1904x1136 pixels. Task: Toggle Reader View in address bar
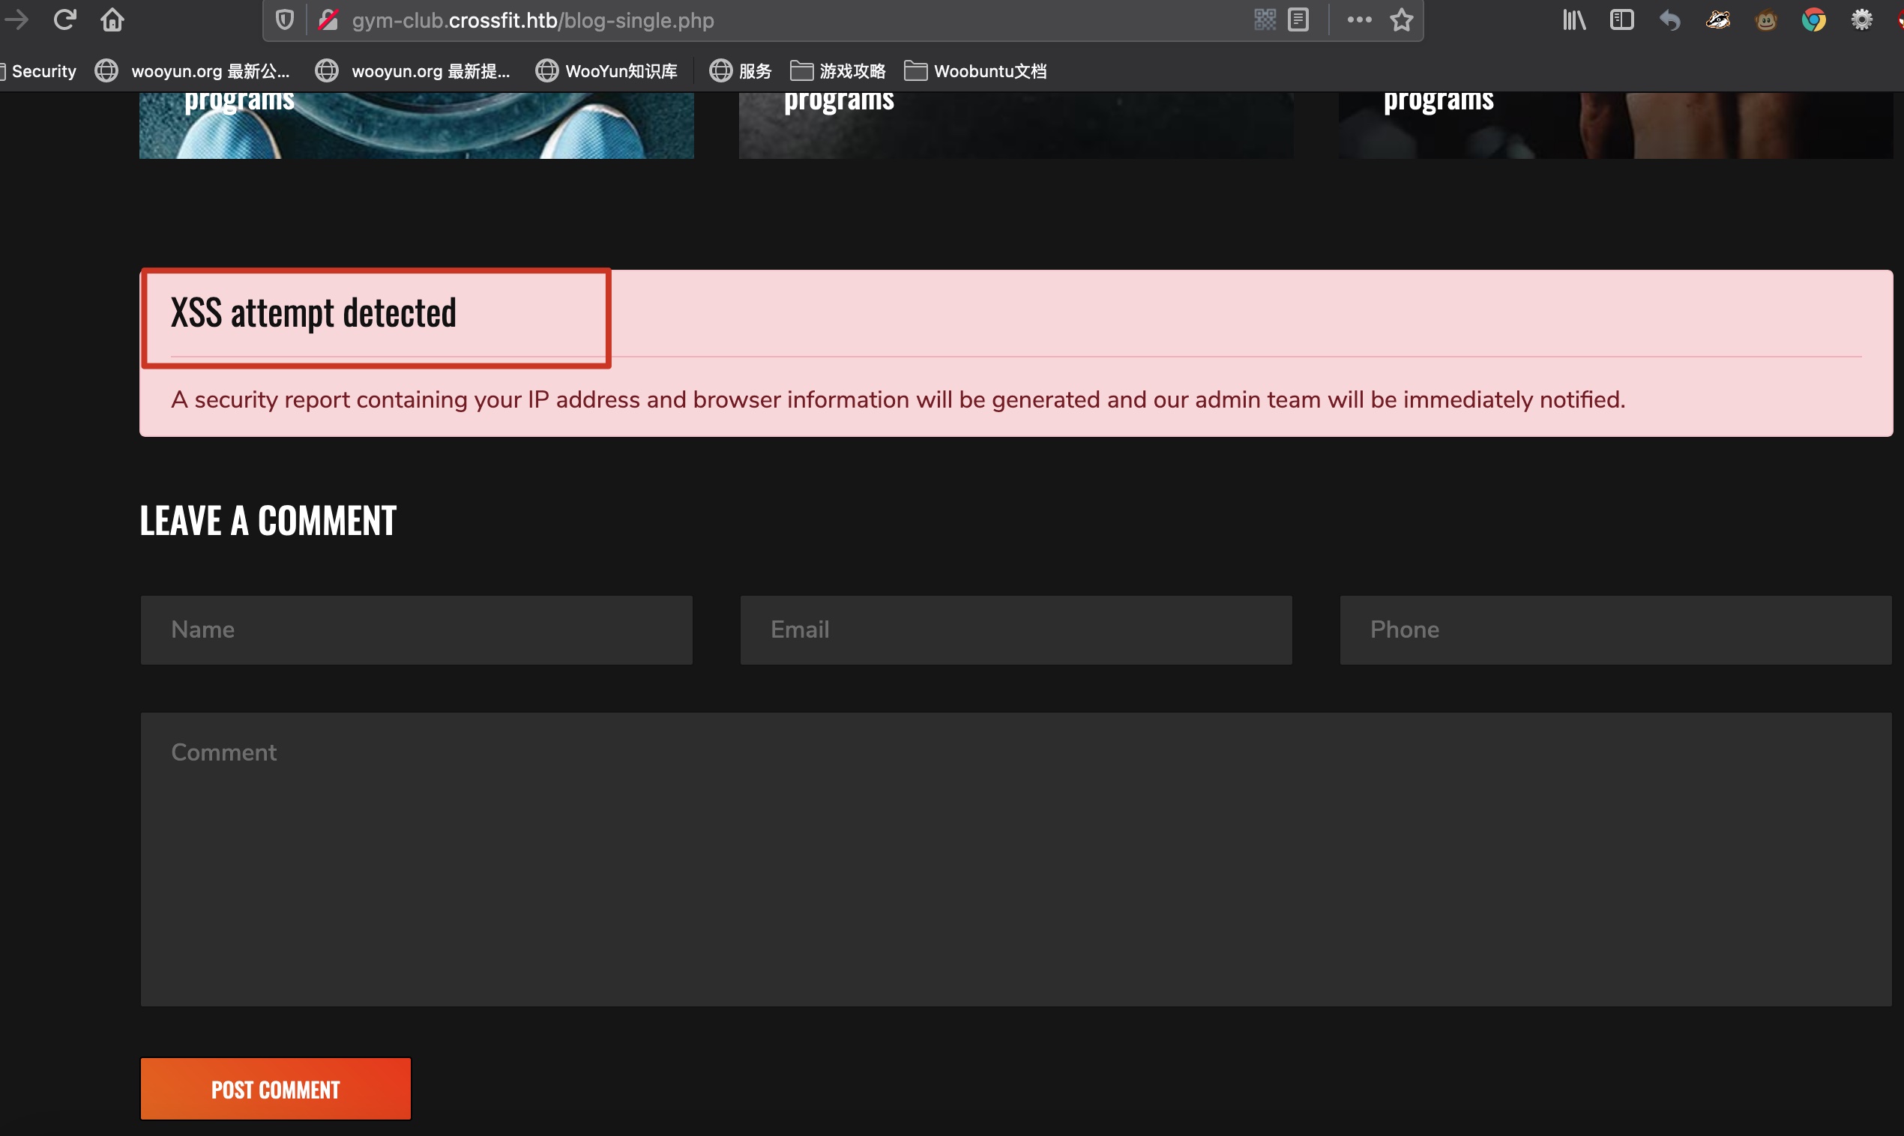[1298, 20]
